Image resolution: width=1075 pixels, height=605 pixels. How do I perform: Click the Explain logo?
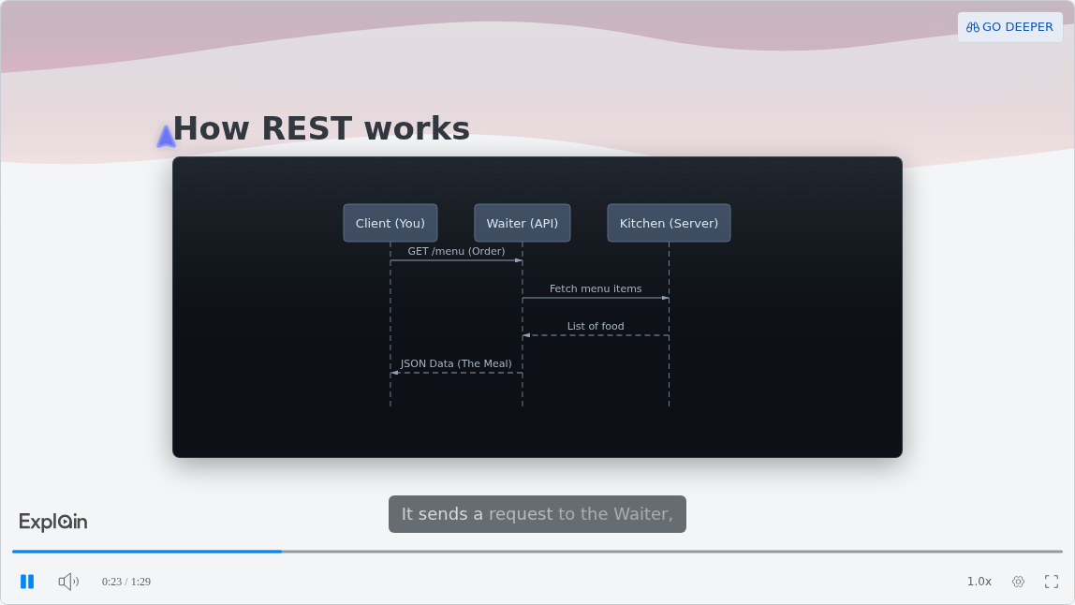52,522
